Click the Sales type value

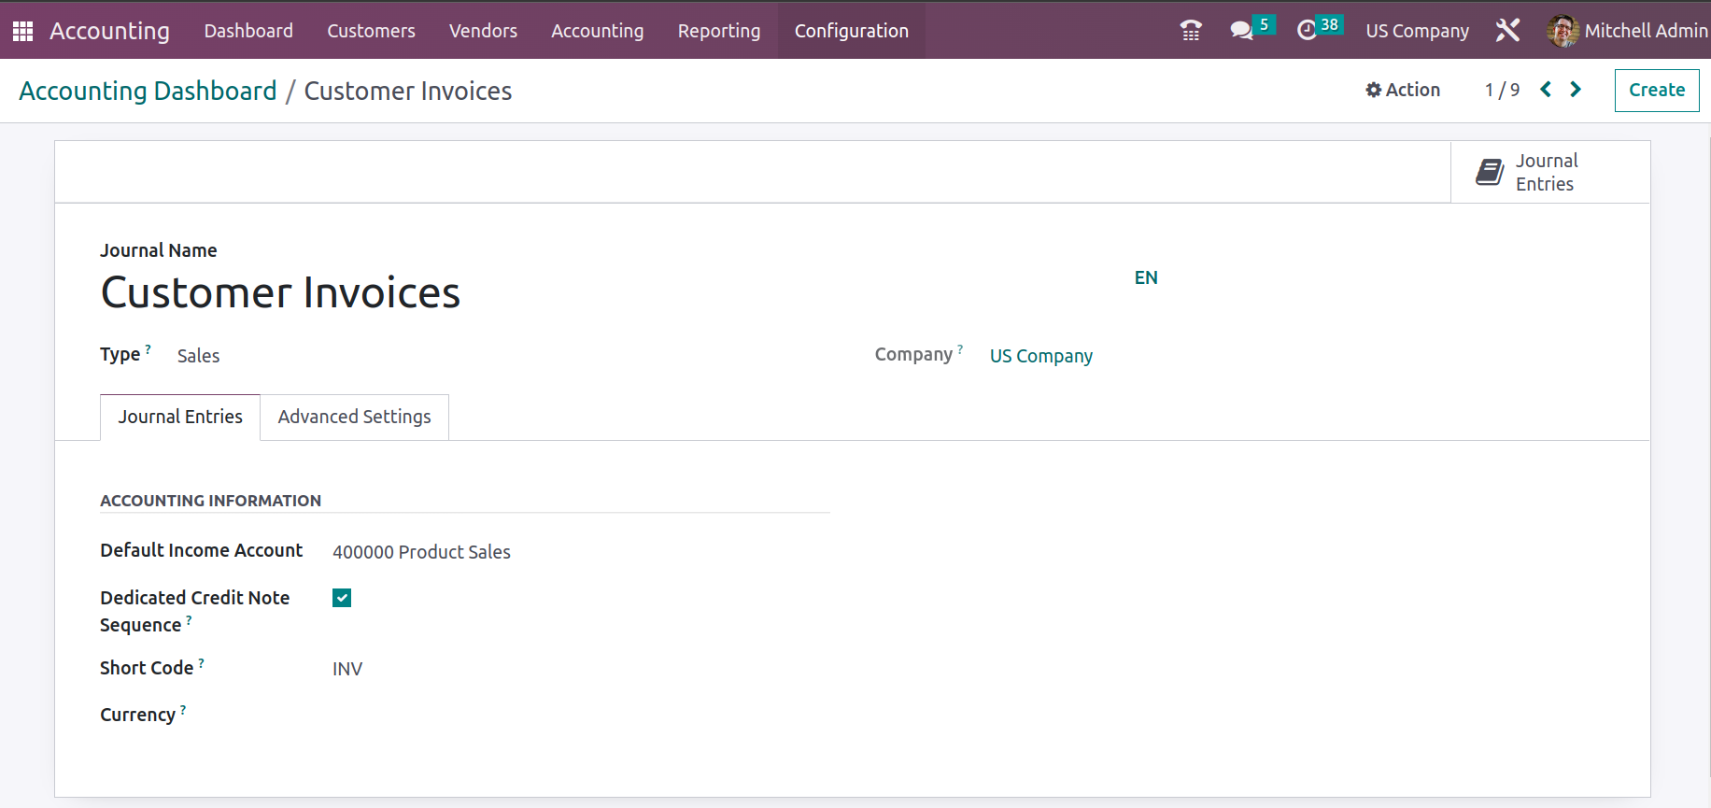(x=198, y=356)
